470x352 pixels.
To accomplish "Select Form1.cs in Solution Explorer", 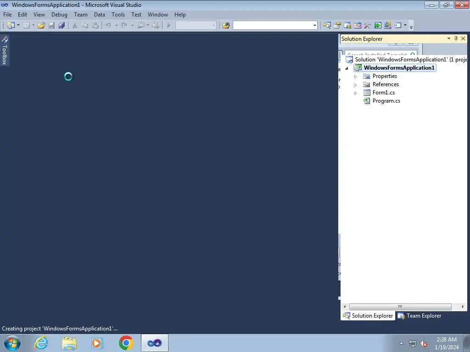I will 384,93.
